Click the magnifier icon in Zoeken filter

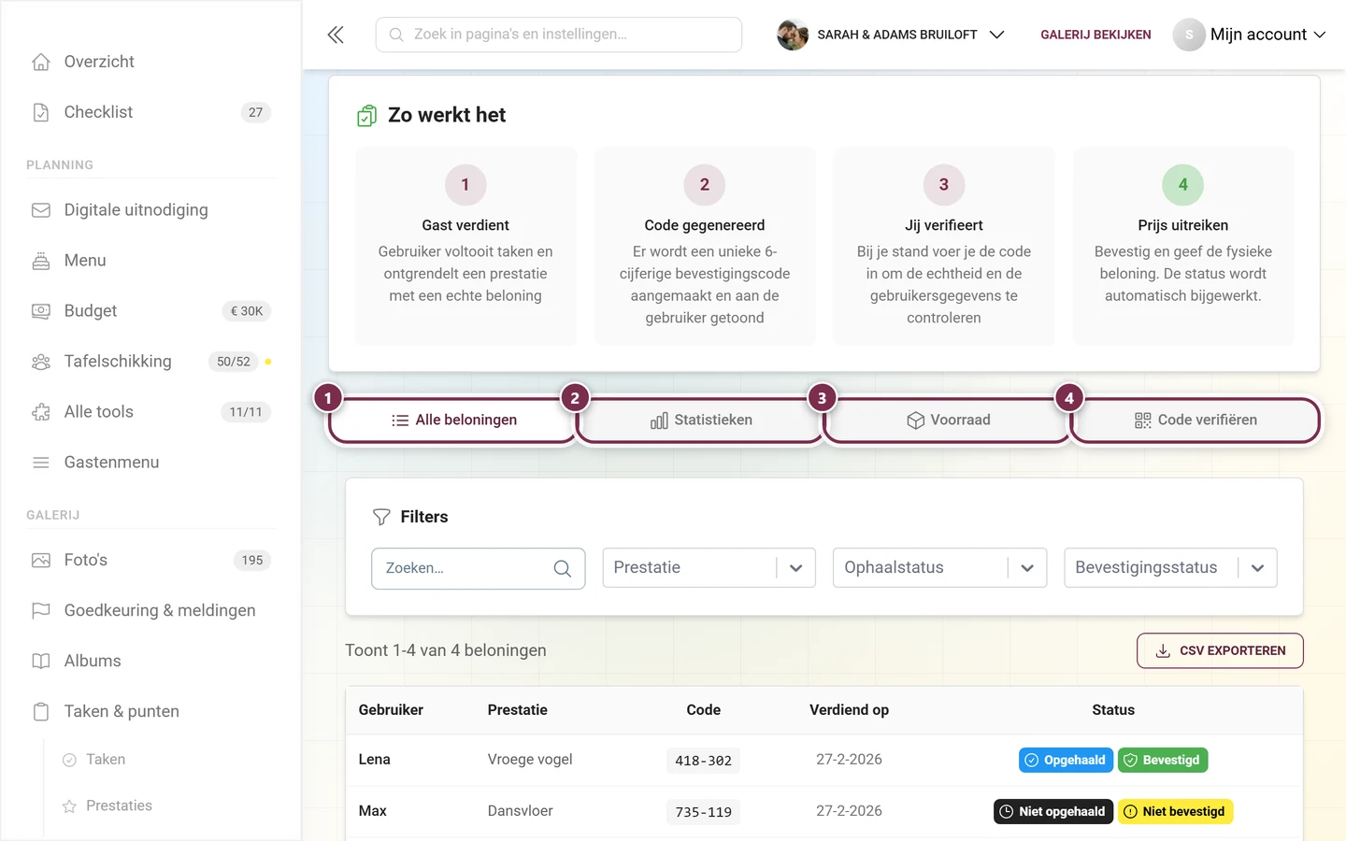(563, 568)
